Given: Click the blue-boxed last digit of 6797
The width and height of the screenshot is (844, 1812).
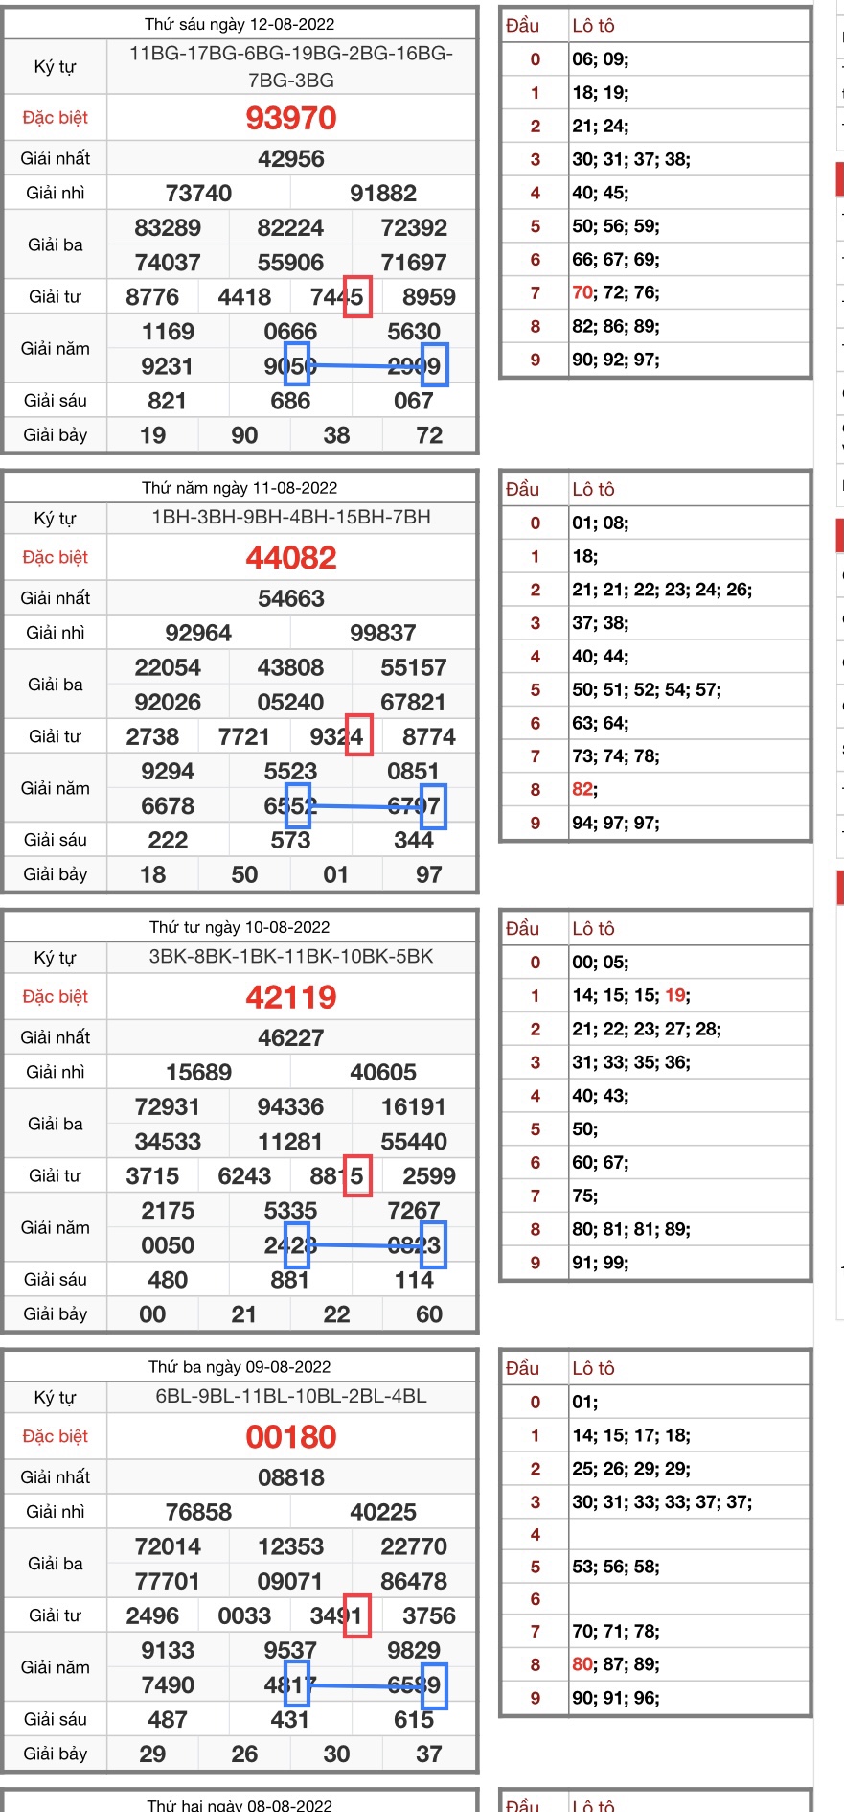Looking at the screenshot, I should tap(433, 806).
